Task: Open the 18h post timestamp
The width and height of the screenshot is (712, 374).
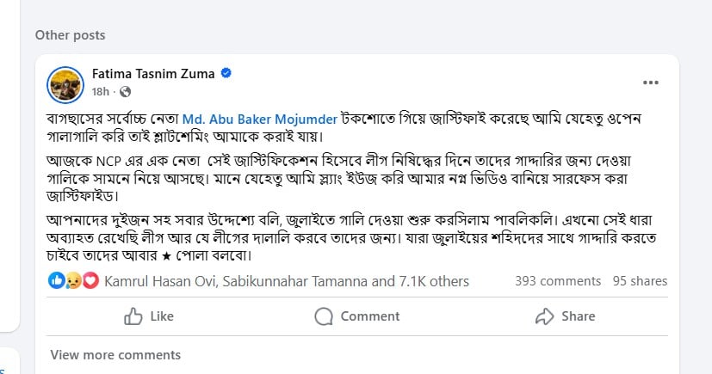Action: click(101, 92)
